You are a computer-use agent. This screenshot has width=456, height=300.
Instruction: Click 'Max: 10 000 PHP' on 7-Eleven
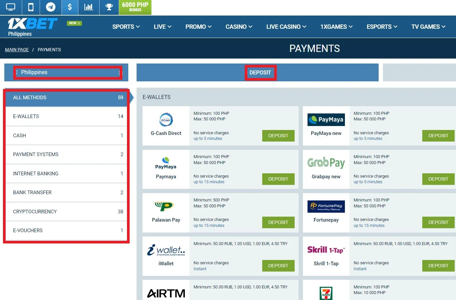[369, 293]
